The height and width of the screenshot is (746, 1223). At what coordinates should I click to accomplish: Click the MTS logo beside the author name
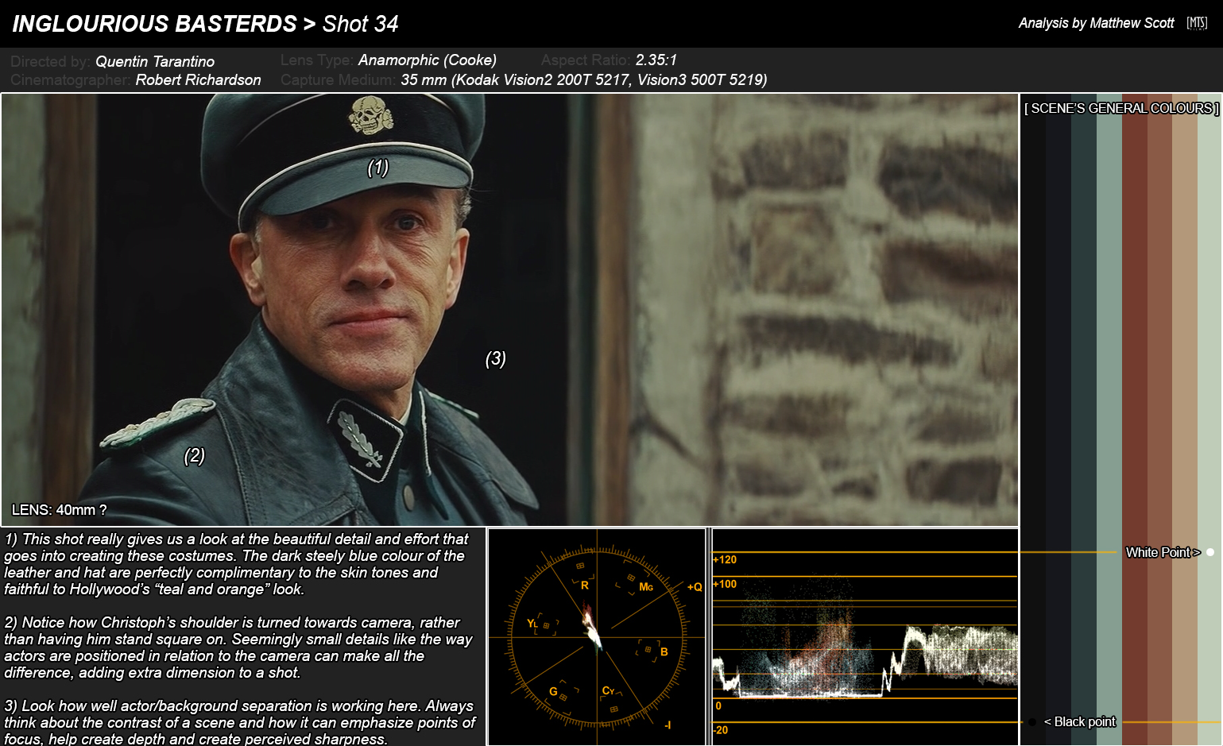1197,23
